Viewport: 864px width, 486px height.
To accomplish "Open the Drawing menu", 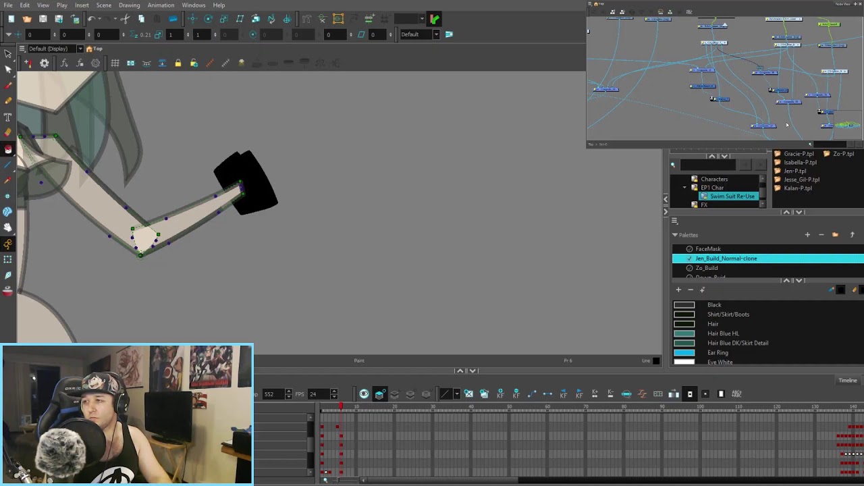I will point(129,5).
